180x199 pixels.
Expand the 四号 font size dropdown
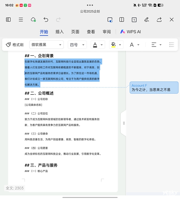coord(77,45)
